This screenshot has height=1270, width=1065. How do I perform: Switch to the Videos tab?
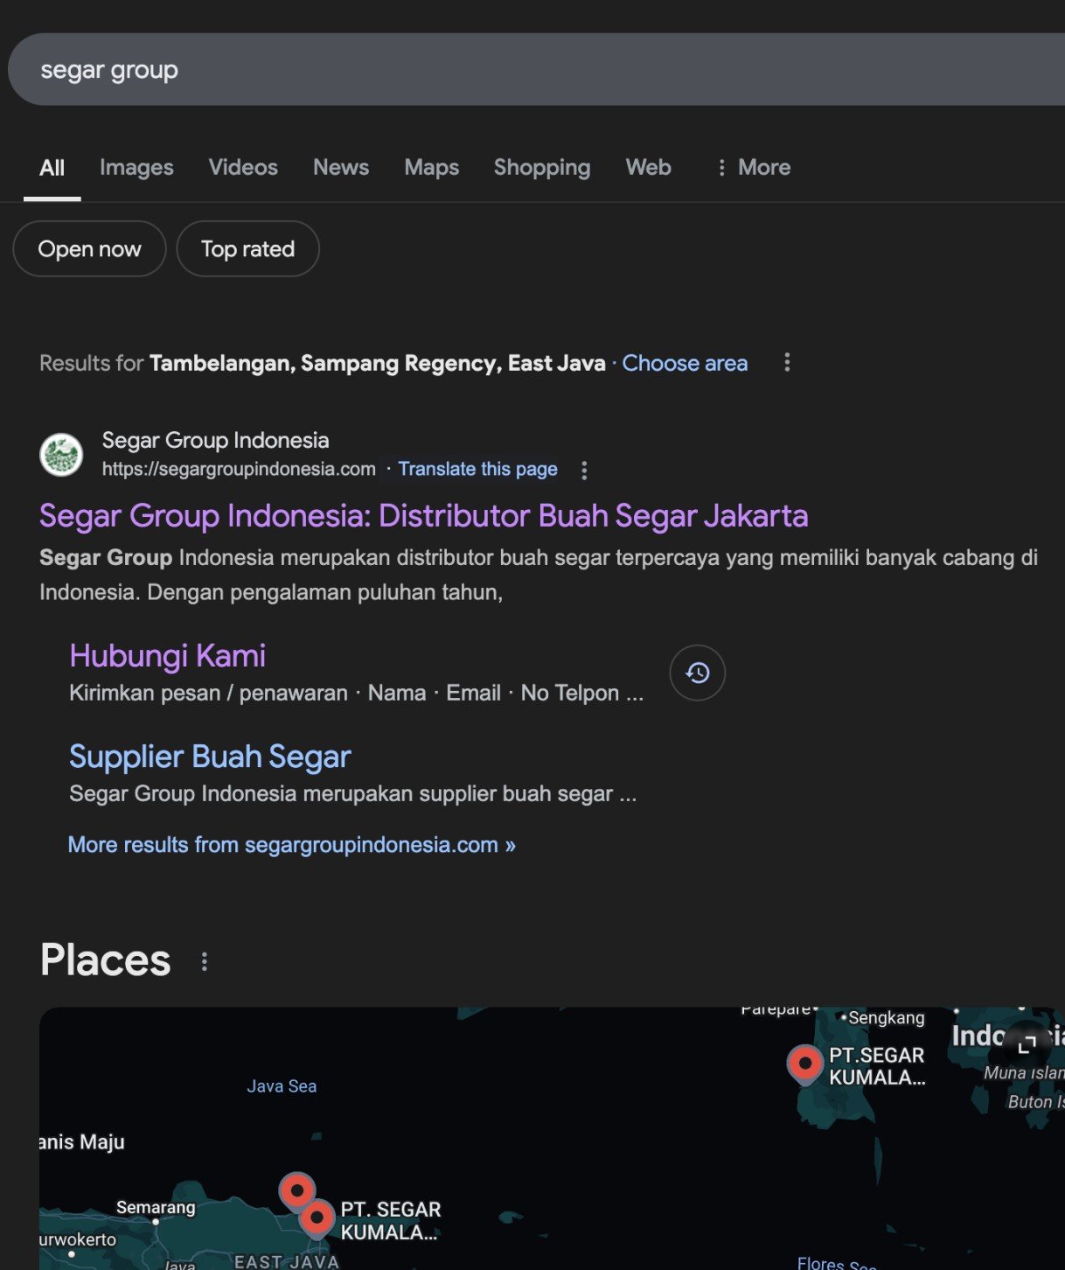tap(243, 167)
